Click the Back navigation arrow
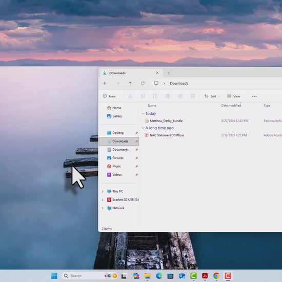 [x=105, y=83]
